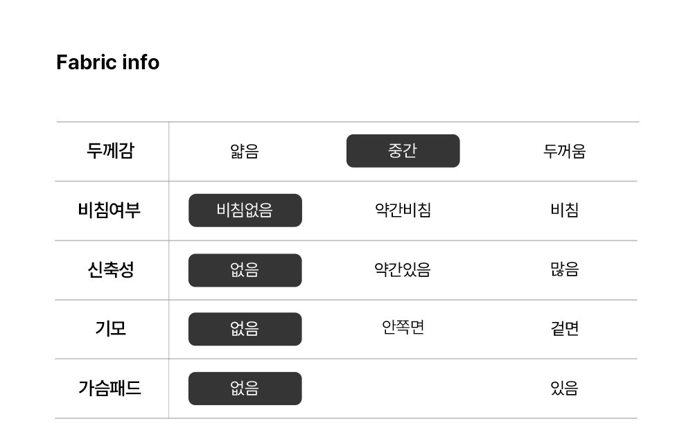Click the 비침여부 row label

click(x=110, y=211)
